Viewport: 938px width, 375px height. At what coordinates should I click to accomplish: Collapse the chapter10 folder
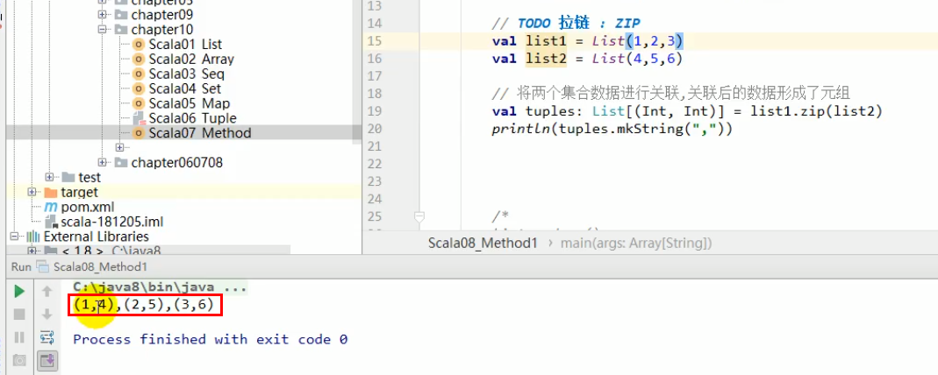point(103,29)
